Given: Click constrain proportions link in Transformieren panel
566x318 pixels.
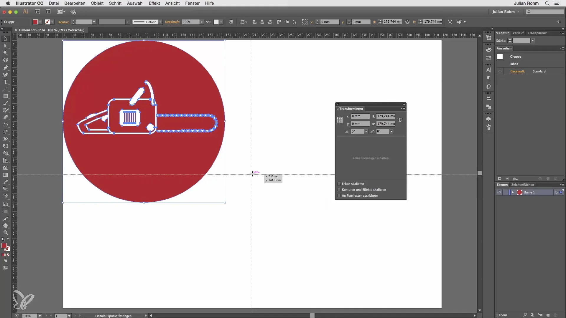Looking at the screenshot, I should click(x=400, y=120).
